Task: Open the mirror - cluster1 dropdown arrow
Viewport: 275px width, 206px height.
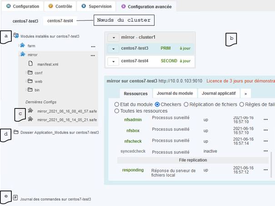Action: (113, 37)
